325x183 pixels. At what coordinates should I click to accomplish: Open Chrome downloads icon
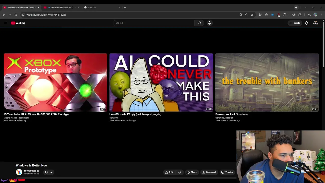(309, 15)
